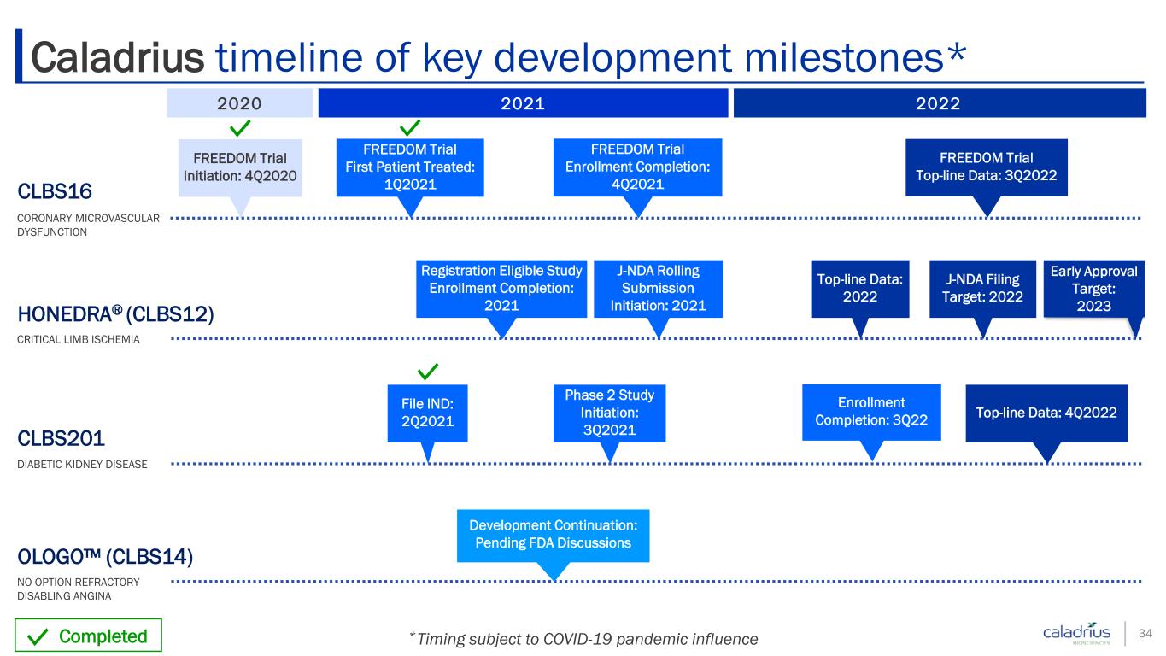This screenshot has height=656, width=1166.
Task: Click the green checkmark above File IND
Action: point(428,372)
